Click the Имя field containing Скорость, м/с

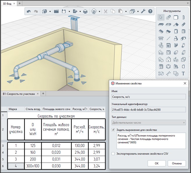click(x=148, y=97)
